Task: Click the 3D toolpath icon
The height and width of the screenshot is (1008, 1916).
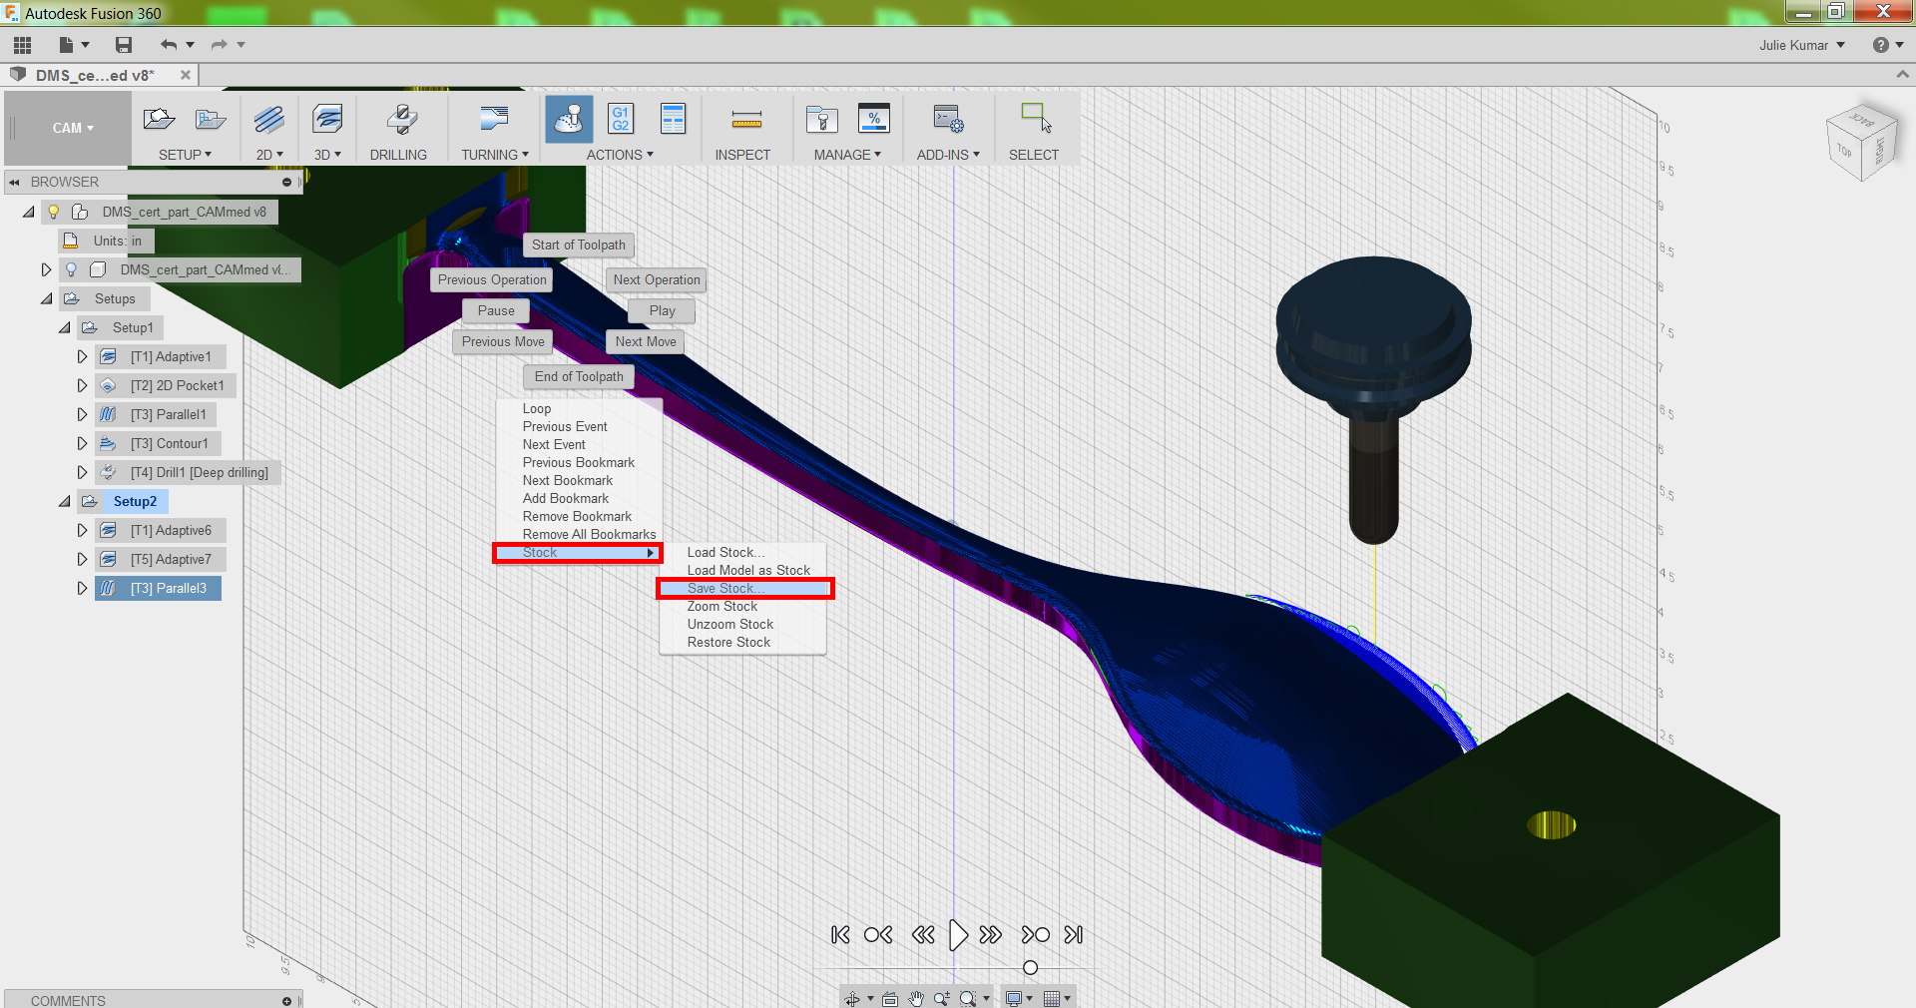Action: (x=327, y=120)
